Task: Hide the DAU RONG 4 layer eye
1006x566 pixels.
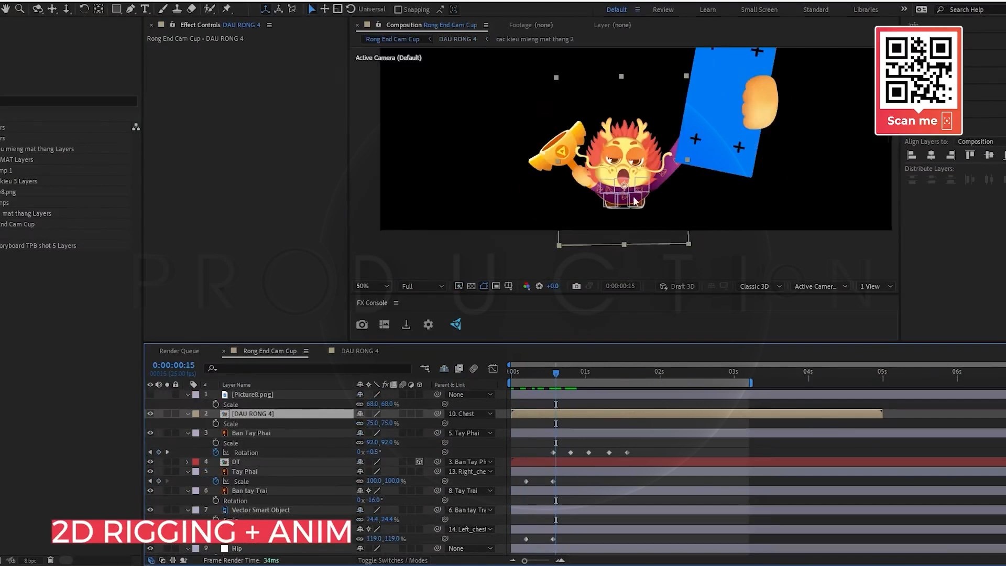Action: (x=150, y=413)
